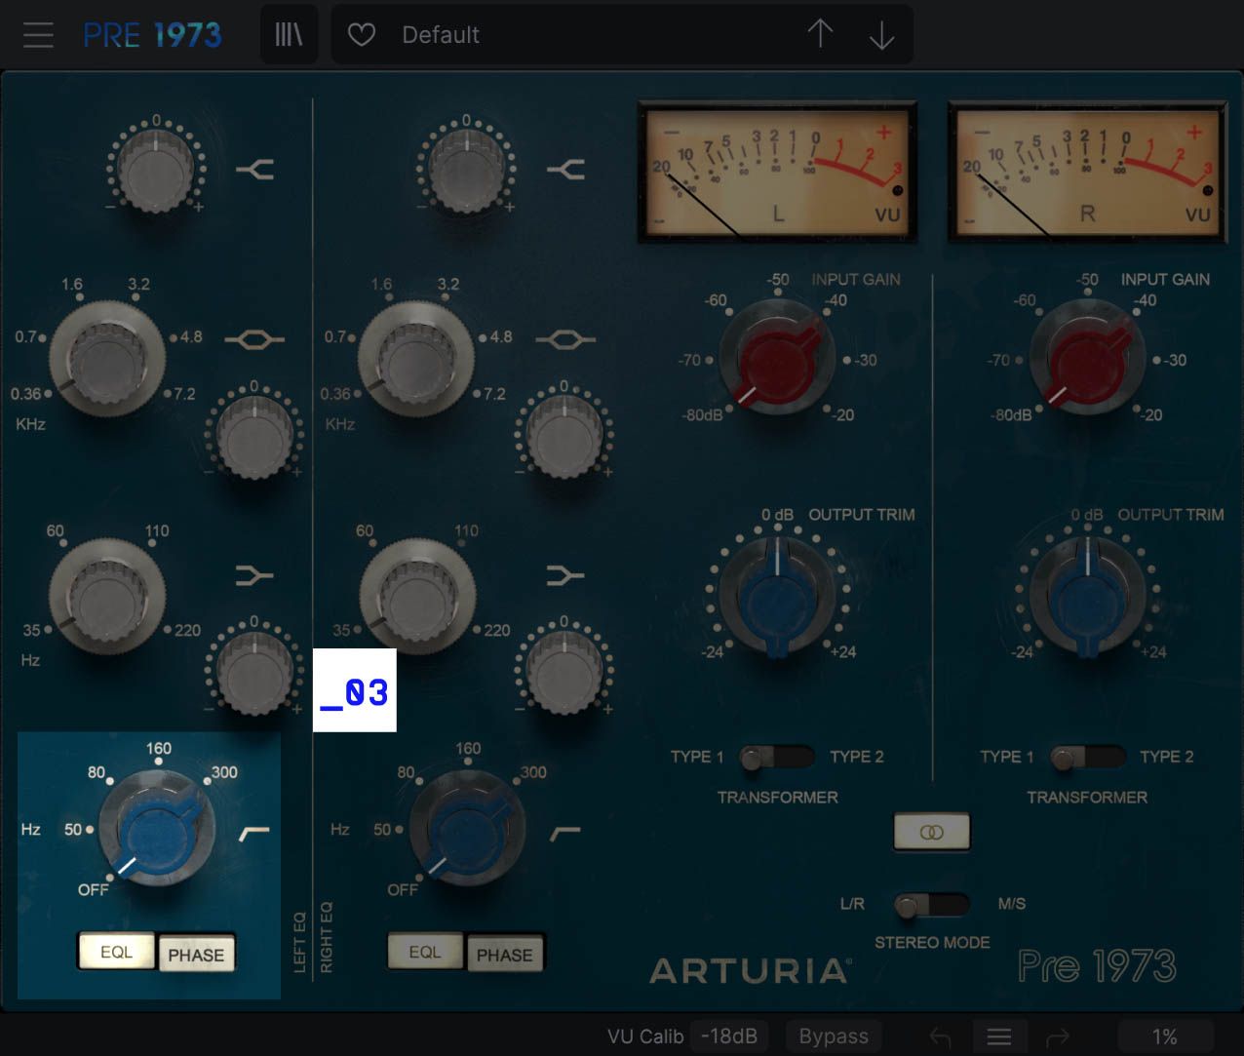Load previous preset with up arrow
The image size is (1244, 1056).
pyautogui.click(x=820, y=34)
